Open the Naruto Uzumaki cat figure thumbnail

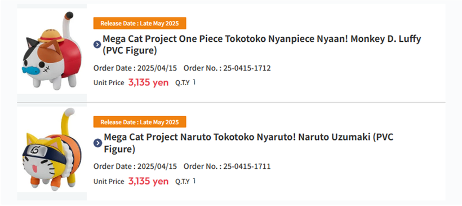(x=52, y=150)
